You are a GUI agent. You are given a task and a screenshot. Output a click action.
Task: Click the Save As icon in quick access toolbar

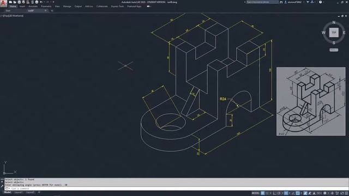point(23,2)
